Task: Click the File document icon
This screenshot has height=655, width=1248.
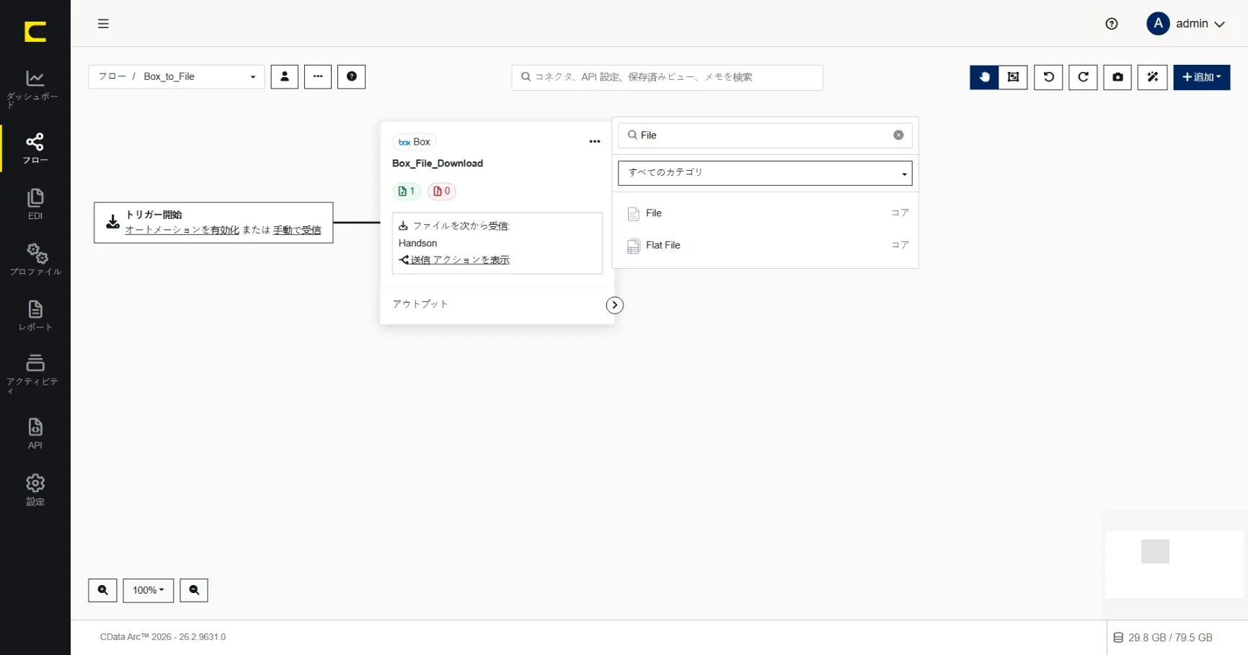Action: tap(634, 214)
